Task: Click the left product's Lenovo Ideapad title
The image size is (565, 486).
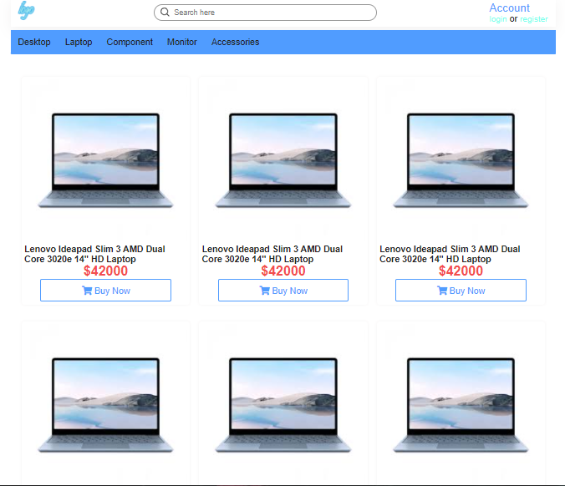Action: click(94, 254)
